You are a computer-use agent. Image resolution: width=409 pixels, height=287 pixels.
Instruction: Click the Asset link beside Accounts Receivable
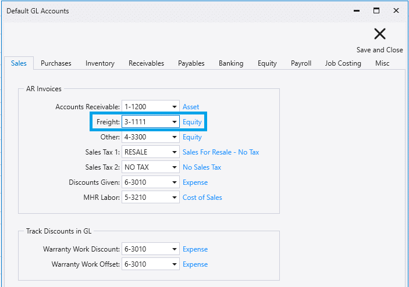coord(191,107)
